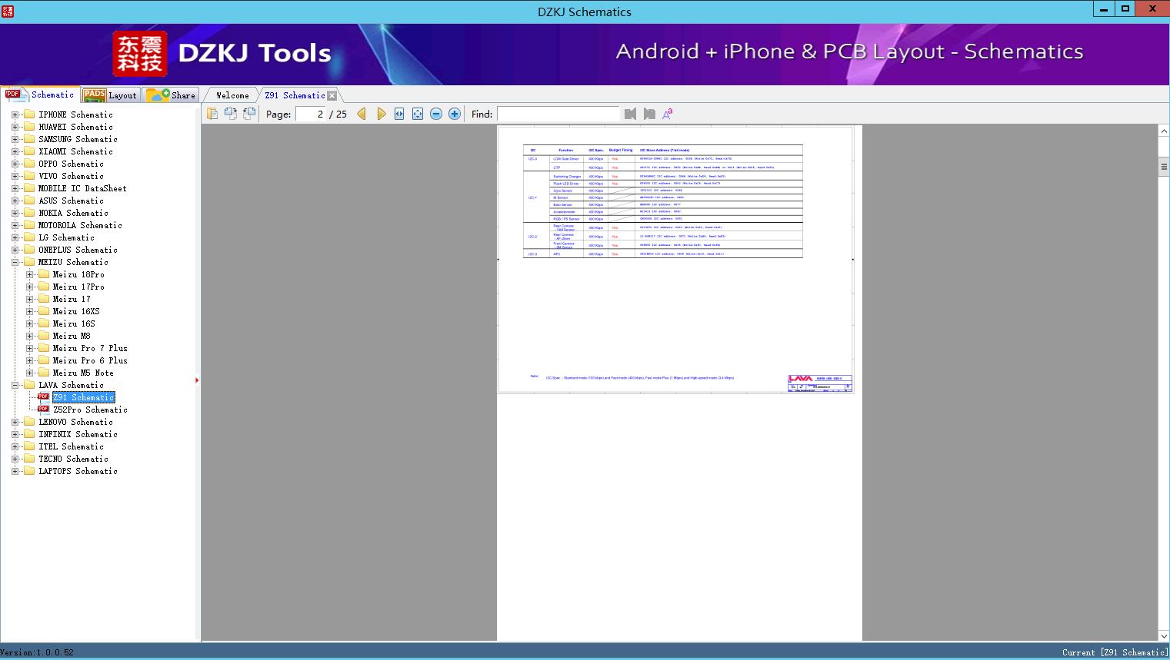1170x660 pixels.
Task: Expand the SAMSUNG Schematic folder
Action: point(15,139)
